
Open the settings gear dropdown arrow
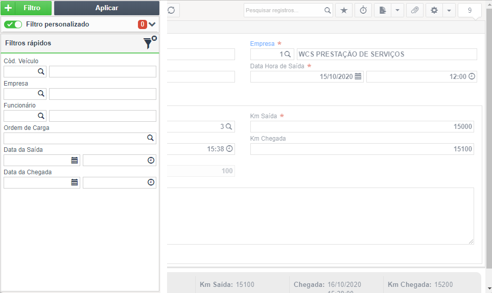point(449,10)
